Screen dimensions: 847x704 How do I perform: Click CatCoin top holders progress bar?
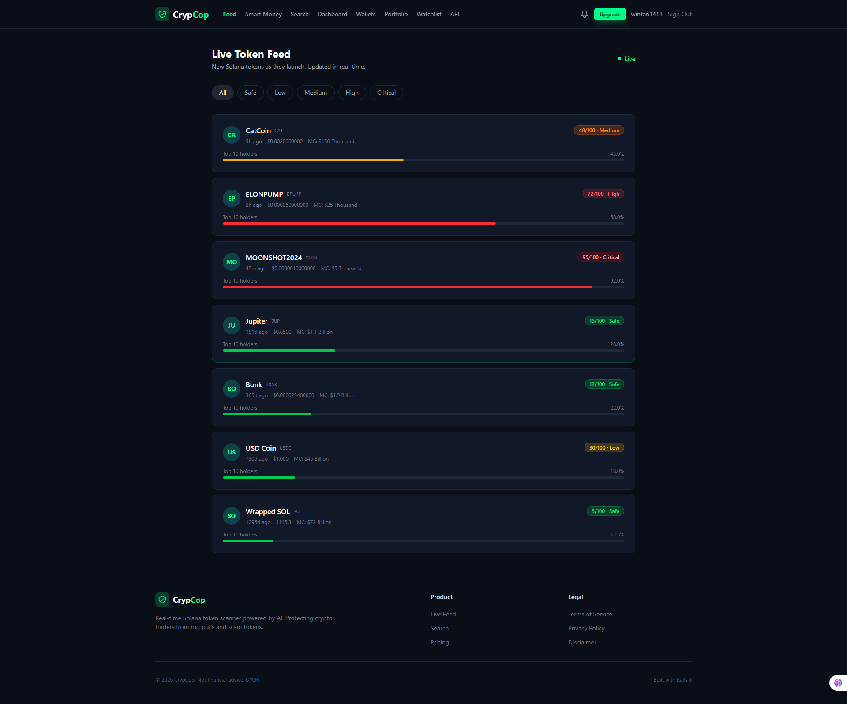(423, 160)
